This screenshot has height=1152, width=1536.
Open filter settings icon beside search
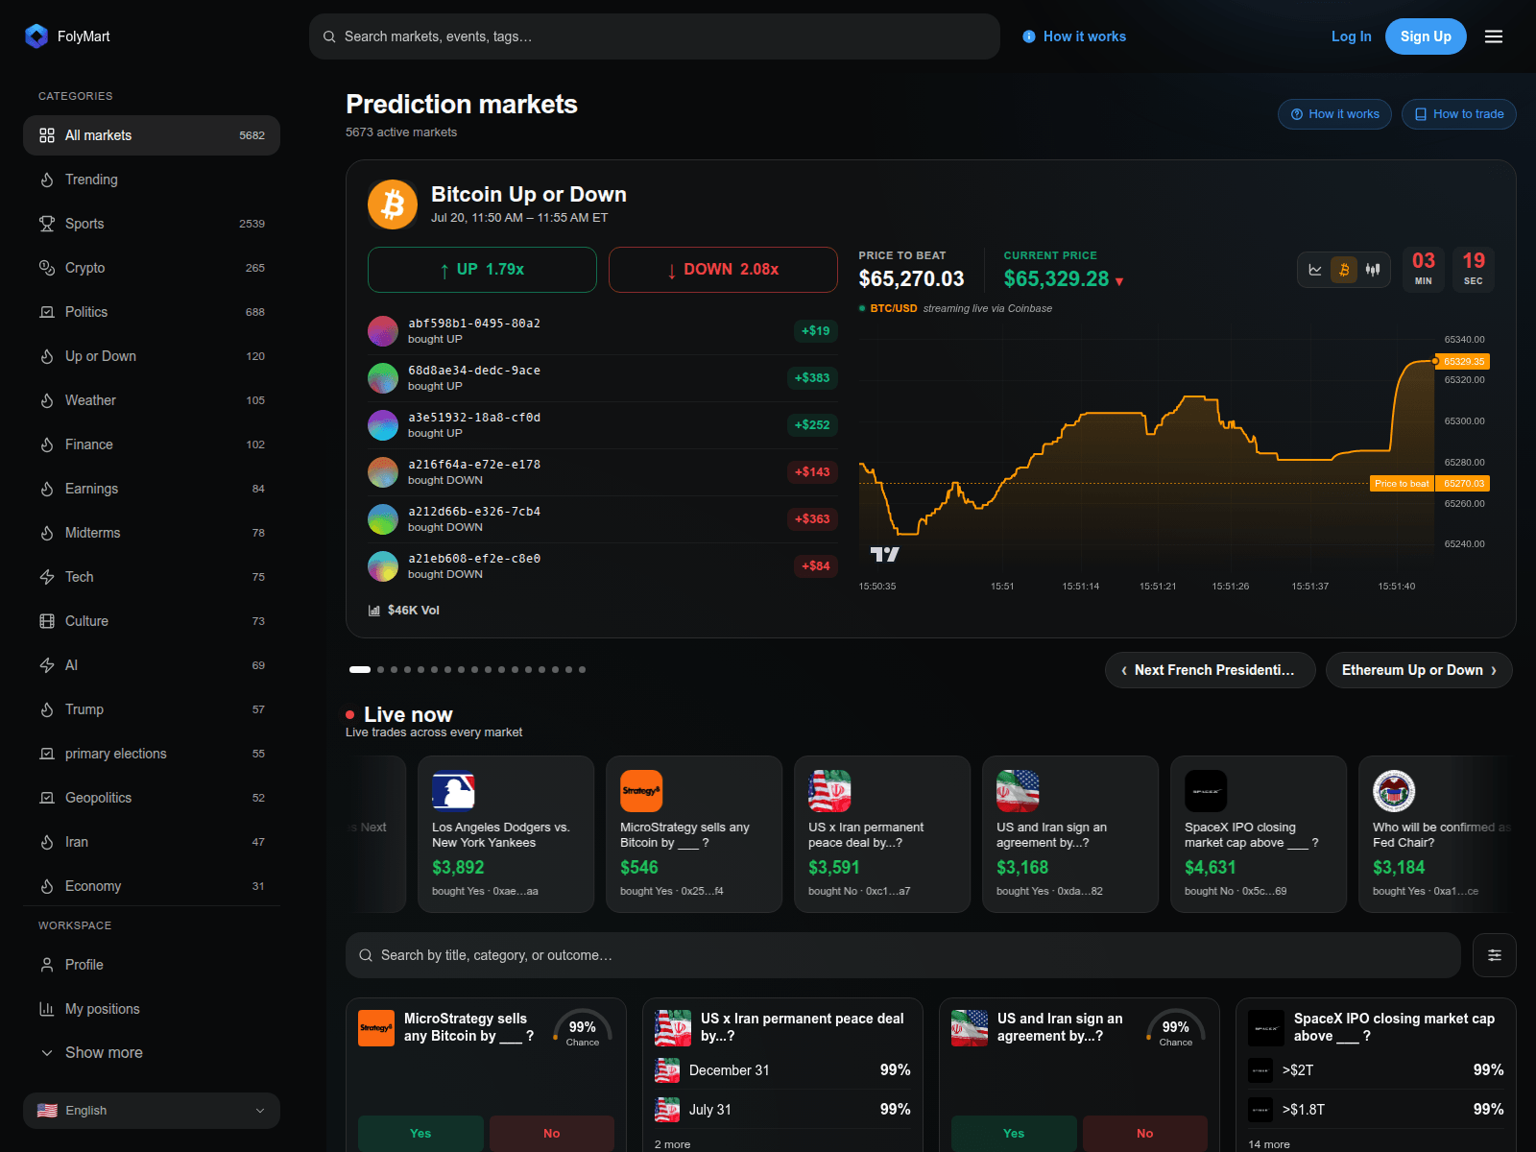click(1495, 955)
